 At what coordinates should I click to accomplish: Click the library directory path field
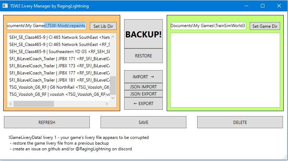[x=46, y=26]
